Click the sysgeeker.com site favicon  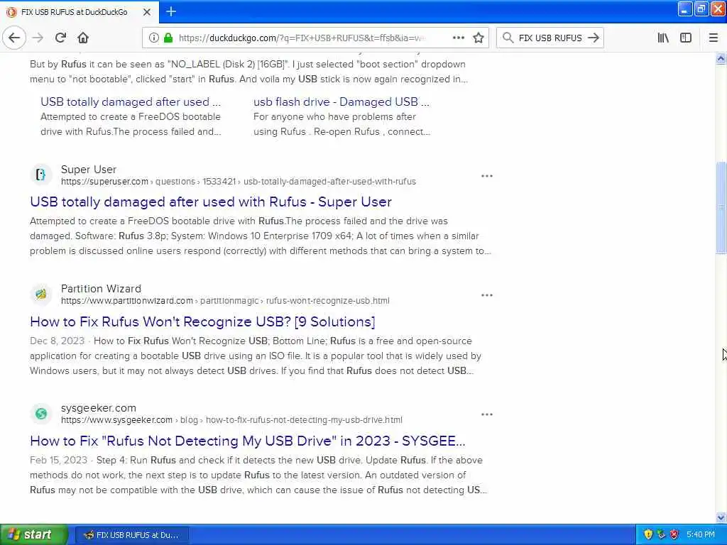click(40, 413)
